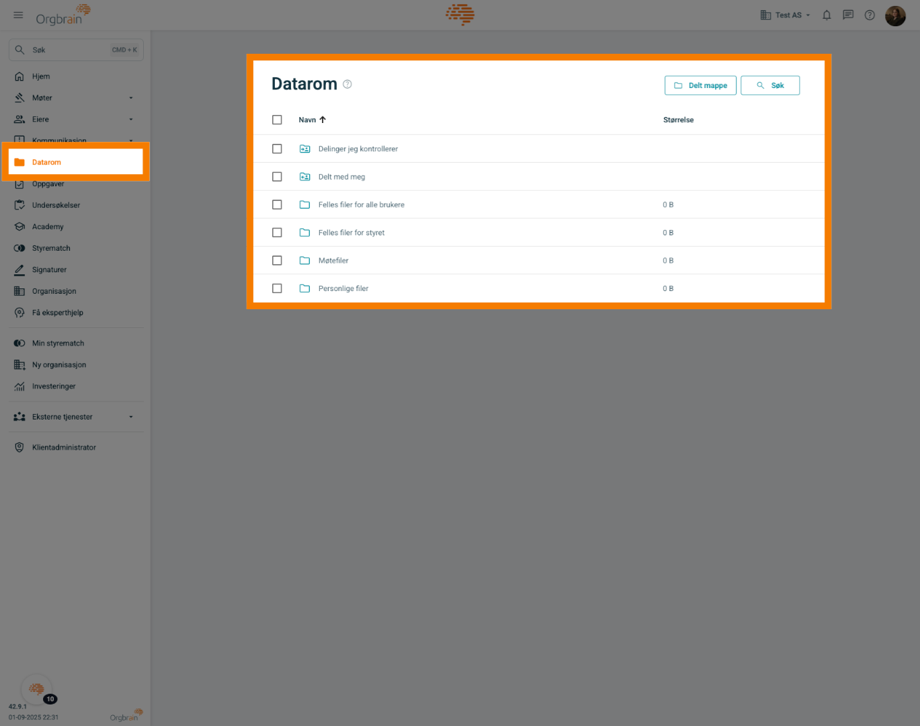The width and height of the screenshot is (920, 726).
Task: Click the Navn sort arrow
Action: pyautogui.click(x=323, y=120)
